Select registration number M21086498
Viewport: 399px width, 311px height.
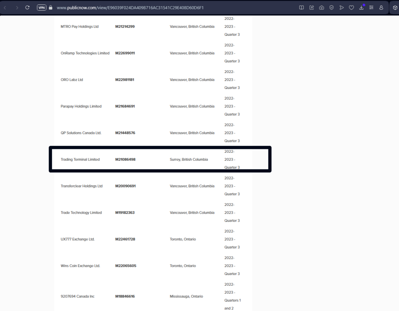coord(125,159)
